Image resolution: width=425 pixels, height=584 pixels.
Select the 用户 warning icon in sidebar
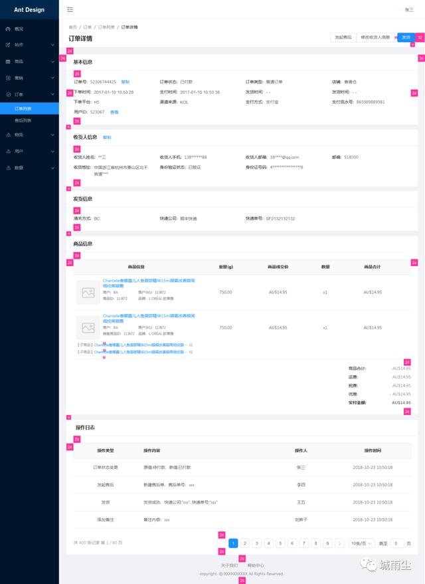click(x=8, y=151)
